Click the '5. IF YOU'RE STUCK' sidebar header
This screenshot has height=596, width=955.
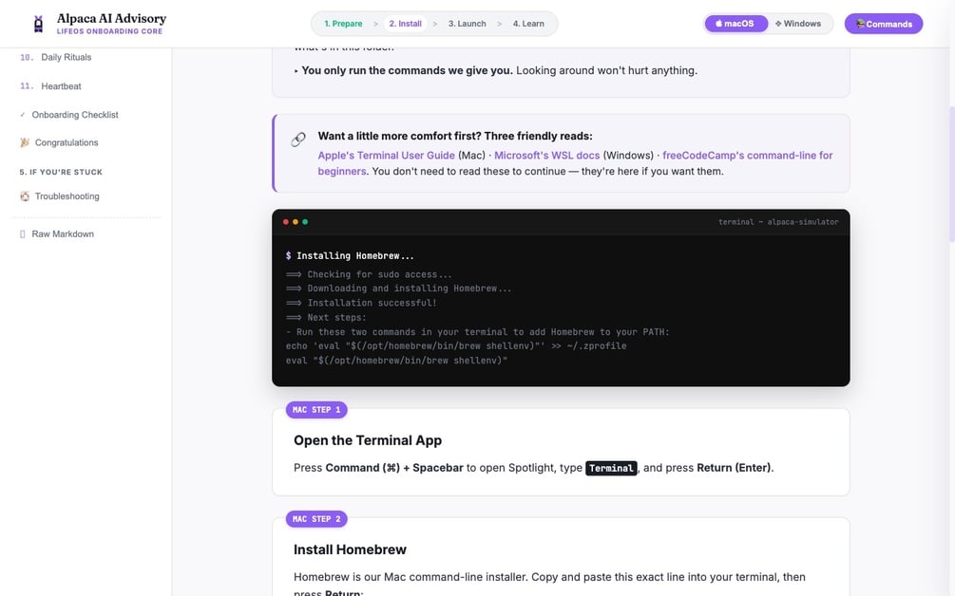click(x=61, y=172)
